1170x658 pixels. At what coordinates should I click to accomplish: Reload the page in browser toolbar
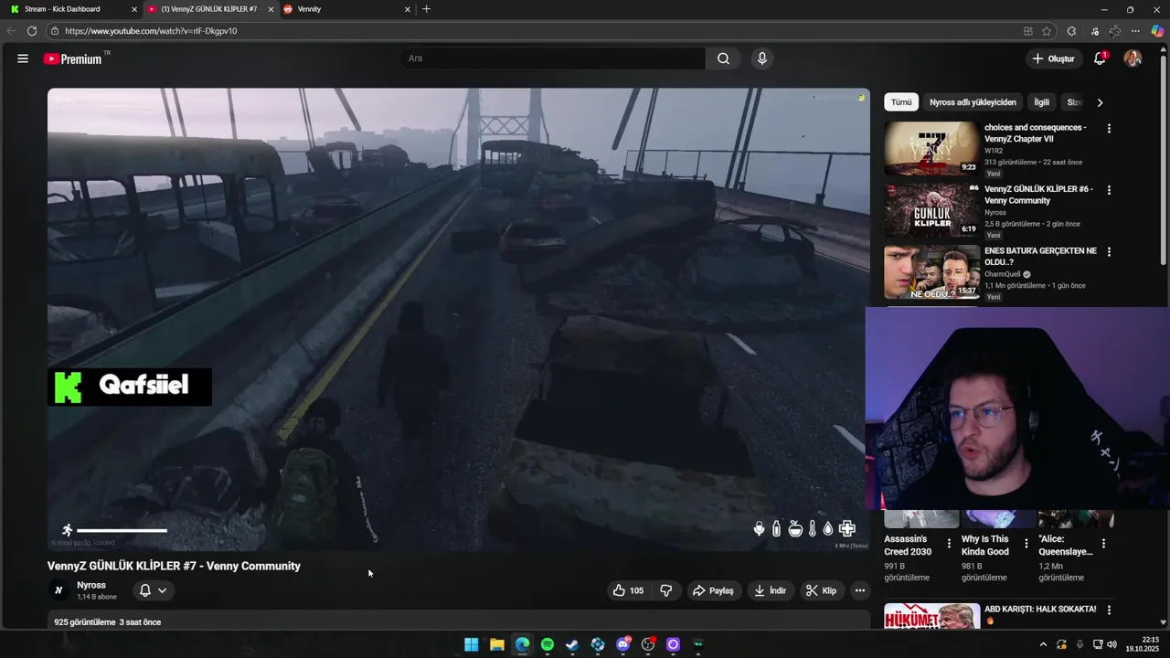point(32,31)
